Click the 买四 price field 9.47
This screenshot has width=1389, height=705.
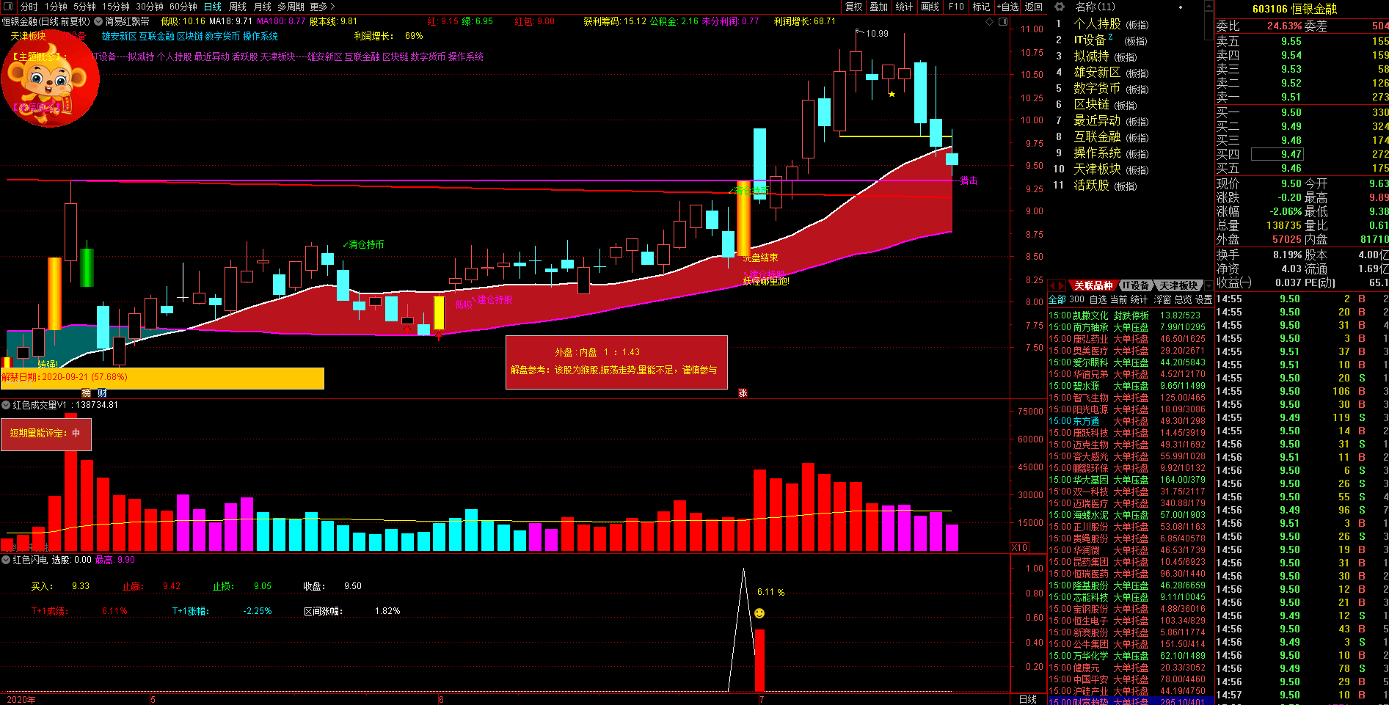pos(1277,154)
